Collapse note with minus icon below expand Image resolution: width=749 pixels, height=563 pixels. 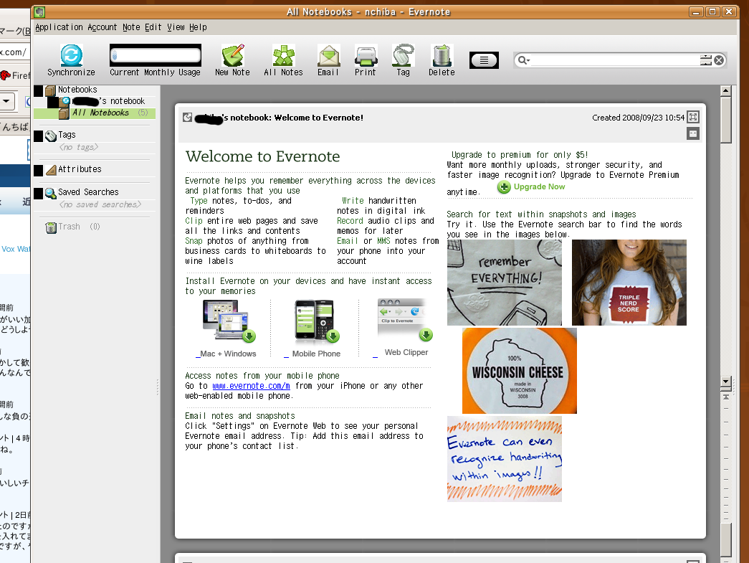(x=693, y=134)
